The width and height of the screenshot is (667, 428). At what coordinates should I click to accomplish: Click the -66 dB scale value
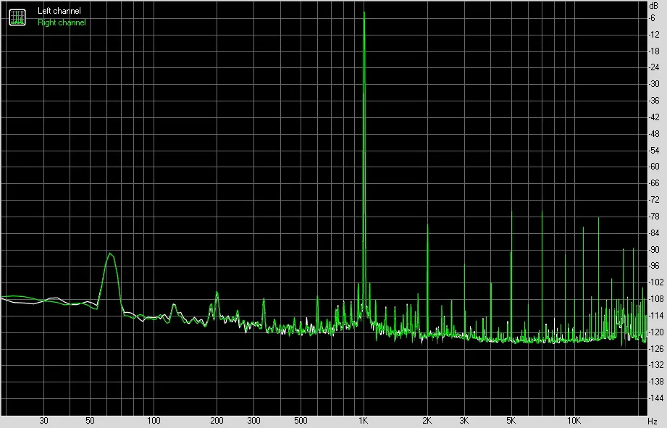click(x=654, y=183)
